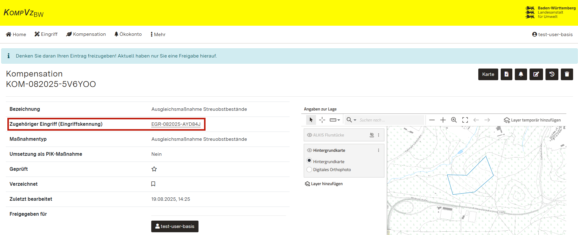The height and width of the screenshot is (235, 578).
Task: Open the document report icon button
Action: click(506, 74)
